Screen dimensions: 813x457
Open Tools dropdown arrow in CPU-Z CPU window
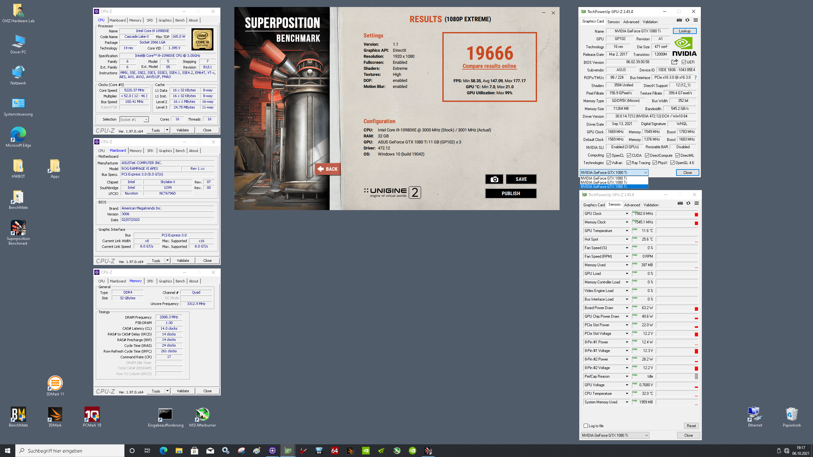coord(167,130)
